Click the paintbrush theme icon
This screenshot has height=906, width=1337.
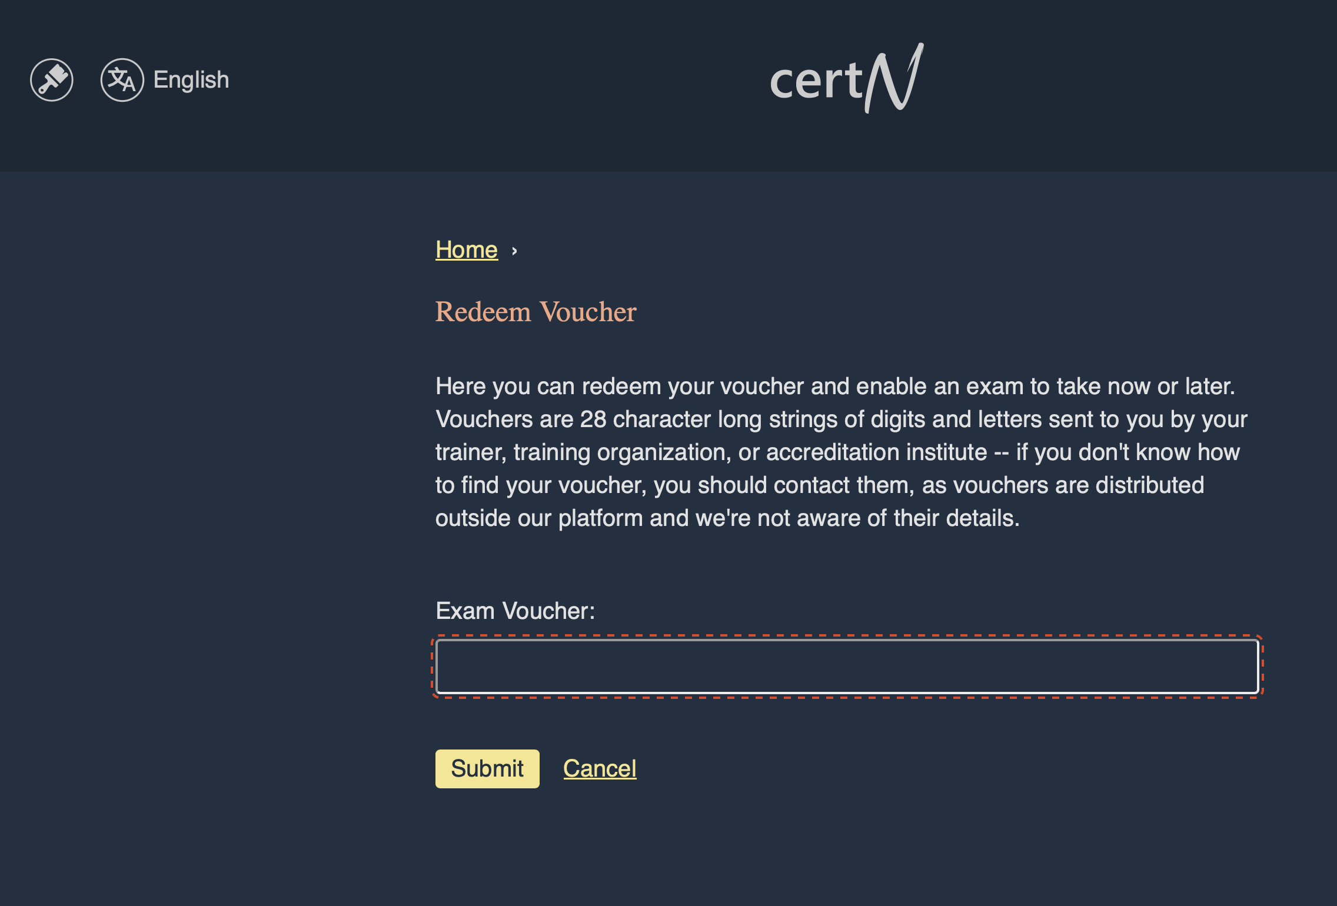click(52, 80)
